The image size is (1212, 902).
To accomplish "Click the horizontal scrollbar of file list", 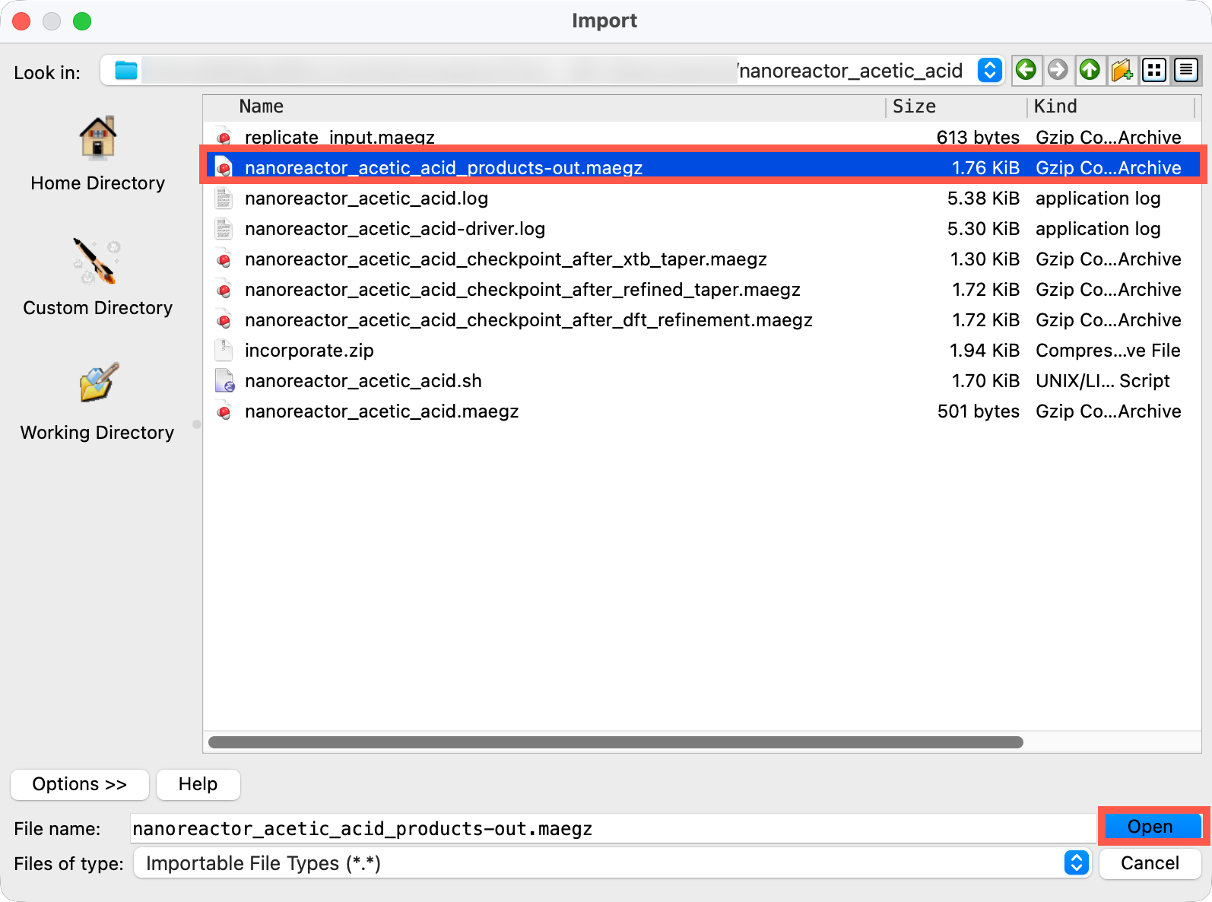I will [616, 742].
